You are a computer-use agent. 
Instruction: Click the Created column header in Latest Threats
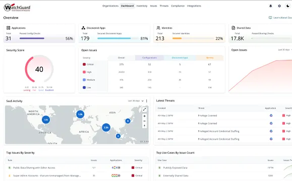click(x=161, y=108)
